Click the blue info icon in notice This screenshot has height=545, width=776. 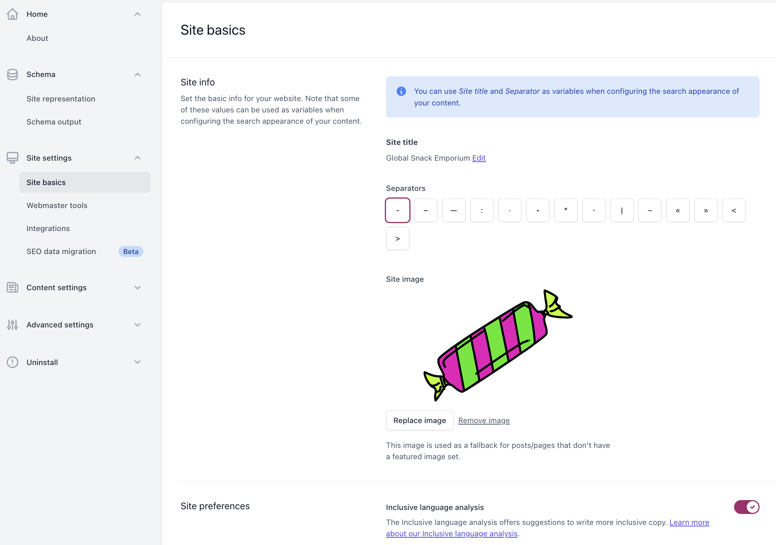[401, 91]
